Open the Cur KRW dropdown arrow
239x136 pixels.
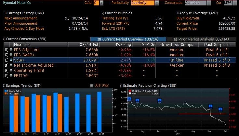[235, 3]
